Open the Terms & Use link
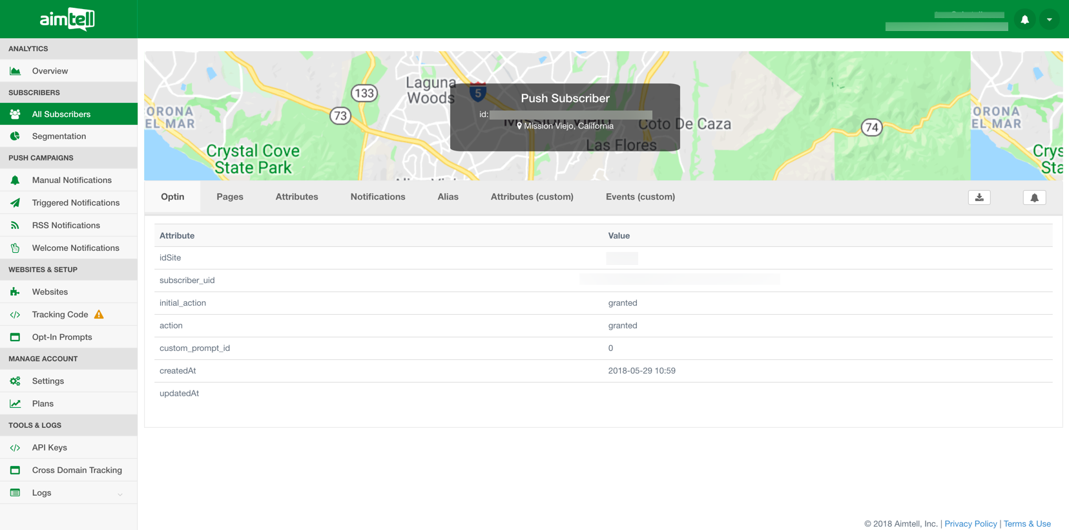The width and height of the screenshot is (1069, 530). 1027,524
